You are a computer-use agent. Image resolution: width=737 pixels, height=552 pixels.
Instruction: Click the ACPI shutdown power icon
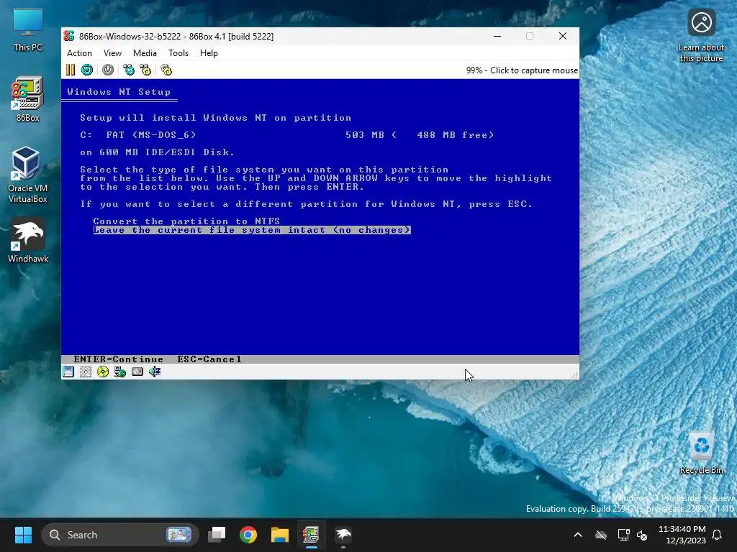108,70
